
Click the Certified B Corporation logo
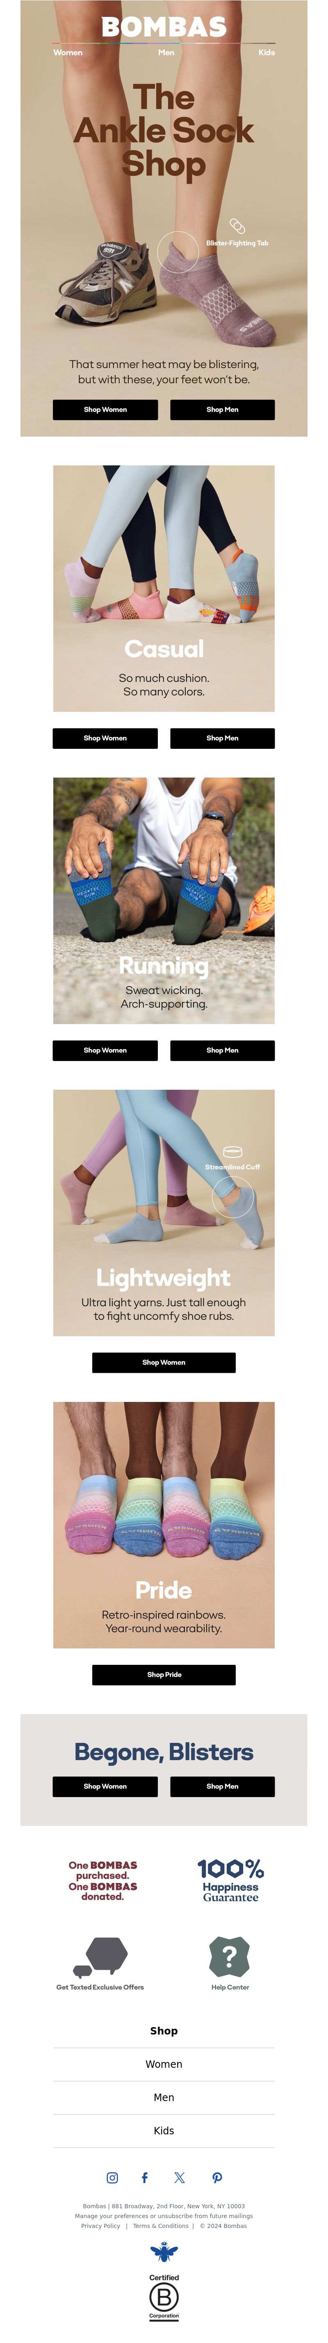tap(164, 2297)
